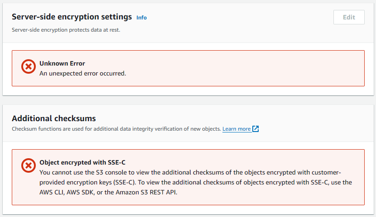Screen dimensions: 376x217
Task: Click the external link icon beside Learn more
Action: pyautogui.click(x=255, y=129)
